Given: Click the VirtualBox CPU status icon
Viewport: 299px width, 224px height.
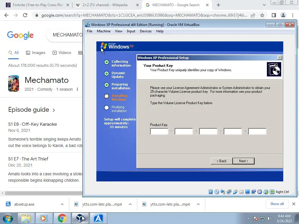Looking at the screenshot, I should click(260, 192).
